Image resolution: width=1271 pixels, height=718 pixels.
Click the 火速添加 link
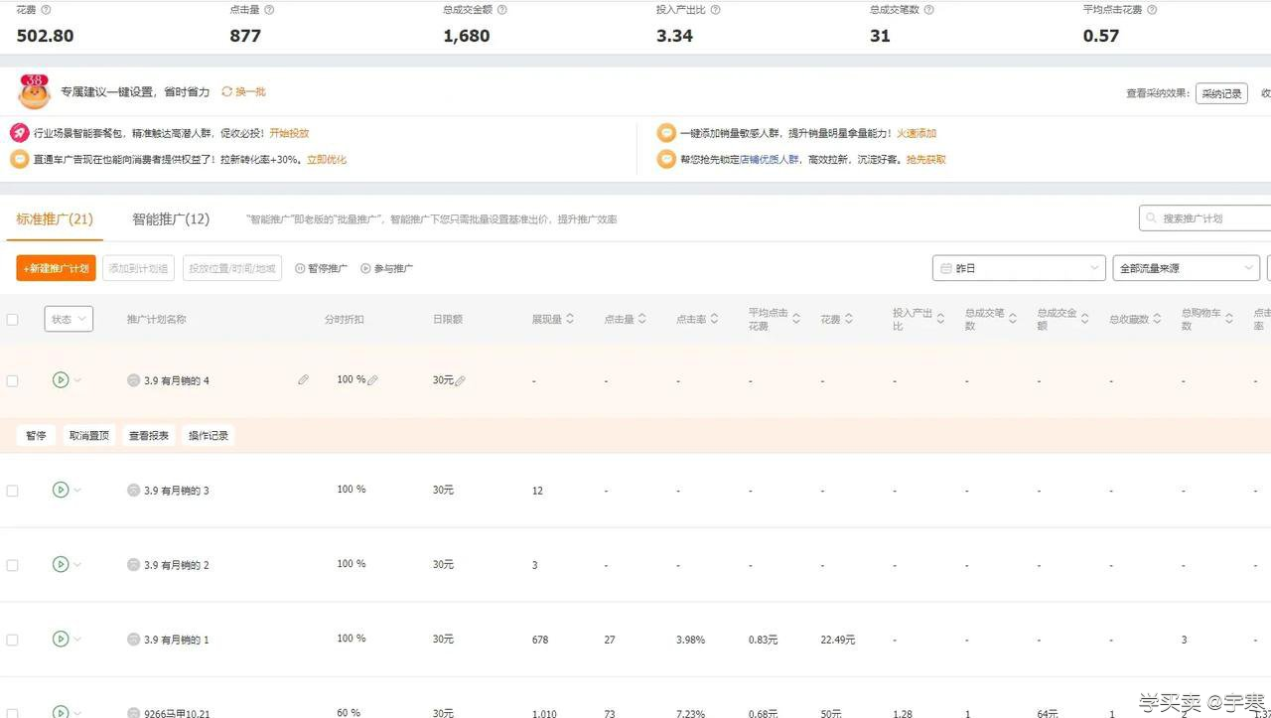pyautogui.click(x=917, y=133)
